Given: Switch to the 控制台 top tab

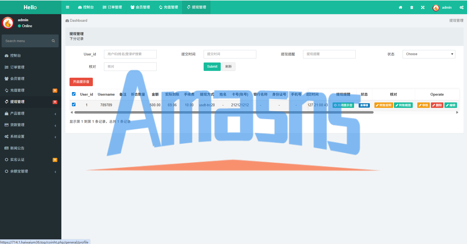Looking at the screenshot, I should coord(86,7).
